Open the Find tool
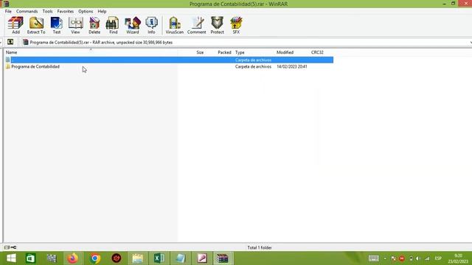 (x=113, y=25)
